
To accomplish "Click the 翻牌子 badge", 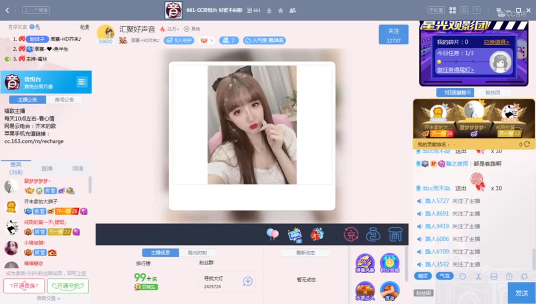I will coord(37,39).
